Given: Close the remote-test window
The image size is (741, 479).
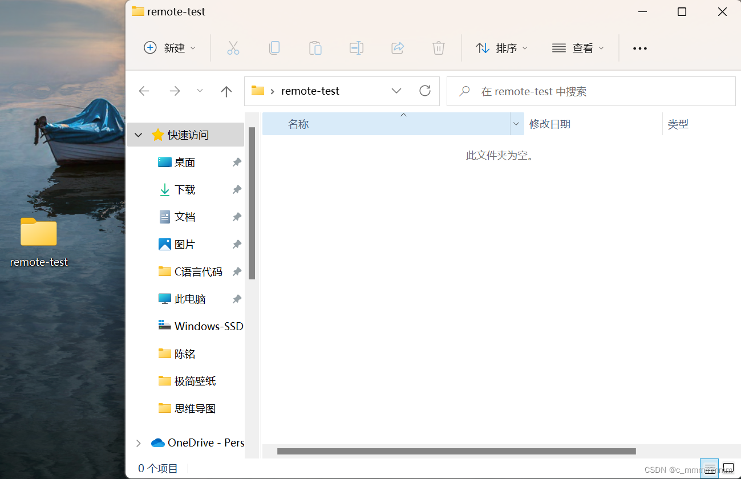Looking at the screenshot, I should click(x=722, y=12).
